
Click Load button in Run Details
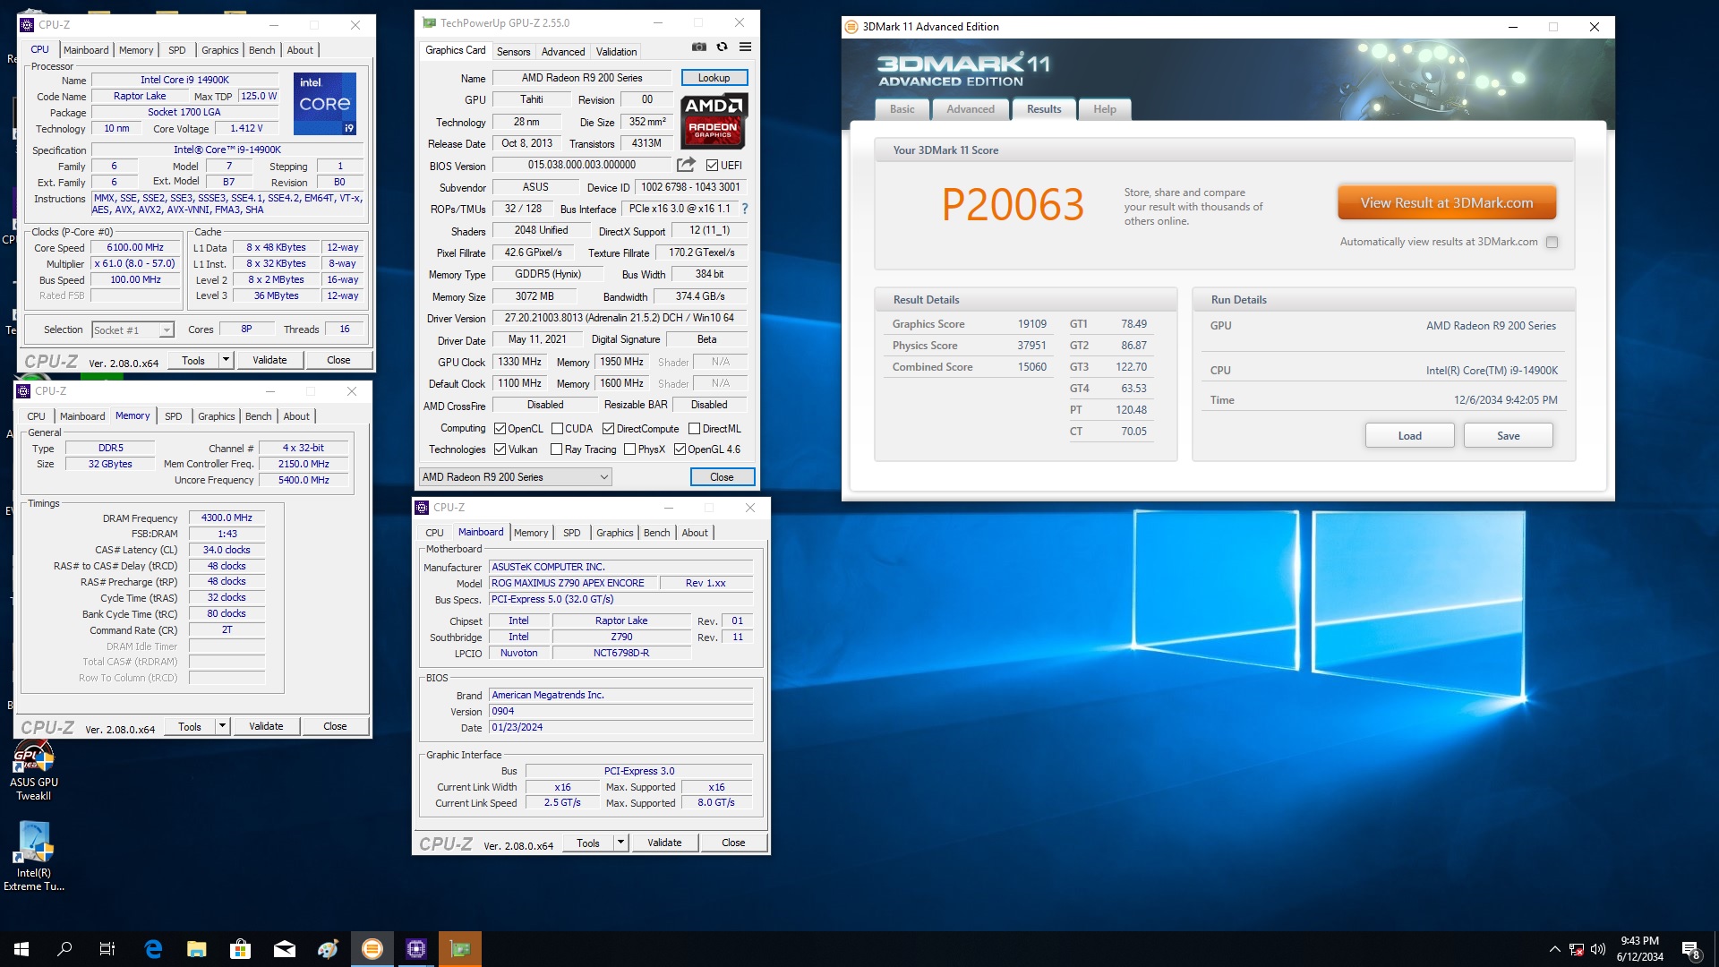click(1410, 436)
